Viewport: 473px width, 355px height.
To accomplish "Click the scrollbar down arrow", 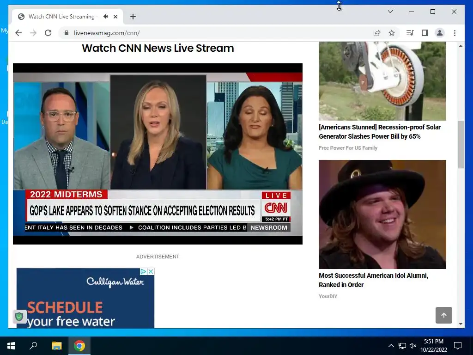I will coord(461,324).
